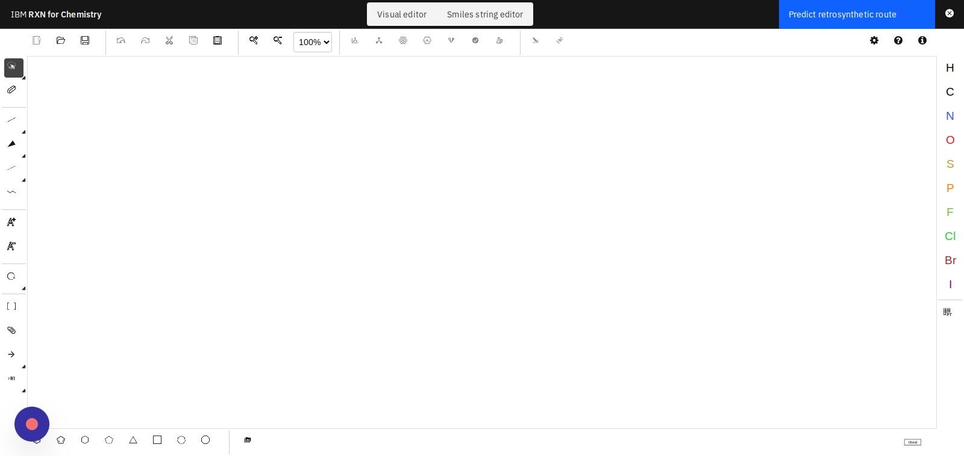The height and width of the screenshot is (456, 964).
Task: Select the Oxygen (O) atom
Action: (x=950, y=140)
